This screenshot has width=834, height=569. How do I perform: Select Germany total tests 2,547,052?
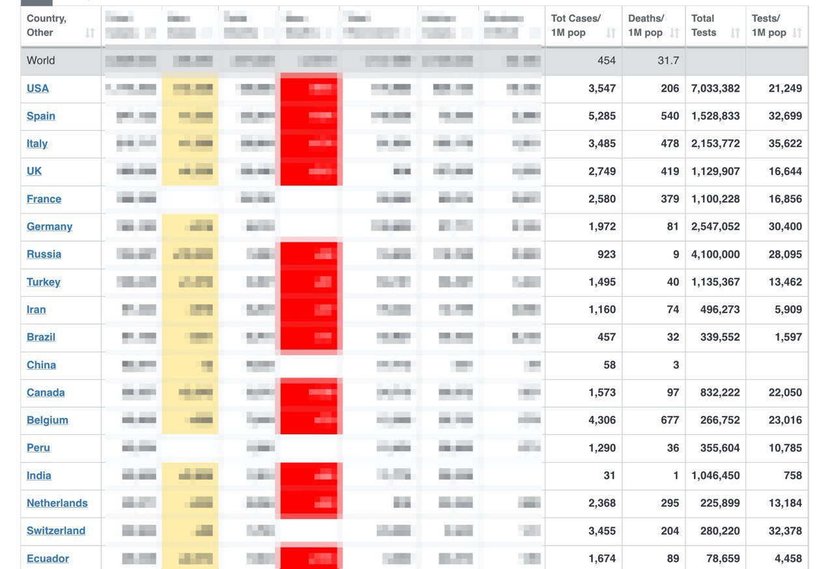coord(715,227)
